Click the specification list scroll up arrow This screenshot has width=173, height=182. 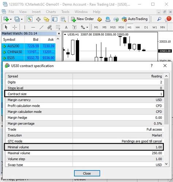coord(166,76)
